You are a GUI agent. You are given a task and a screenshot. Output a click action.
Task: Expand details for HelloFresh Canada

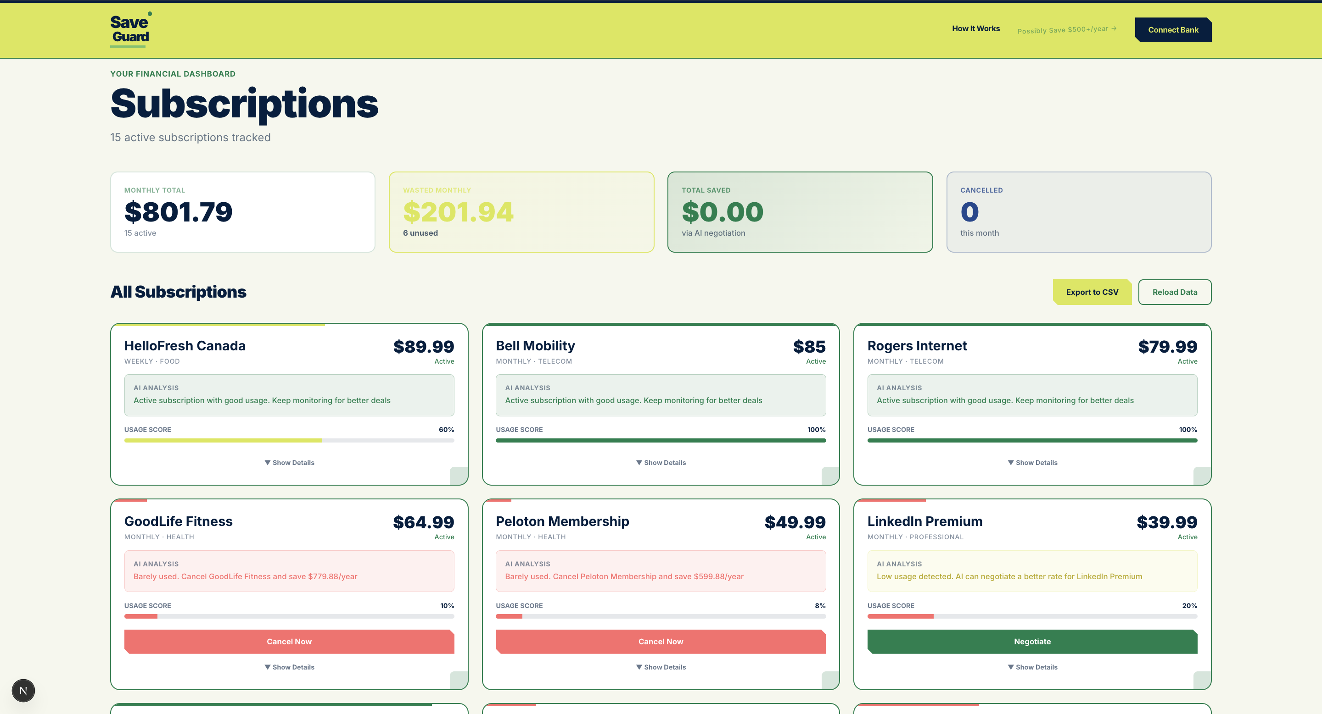[x=289, y=462]
